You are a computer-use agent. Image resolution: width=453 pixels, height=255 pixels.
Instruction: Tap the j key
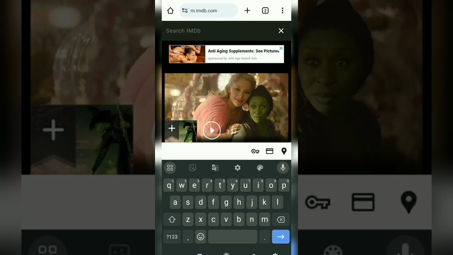click(252, 202)
